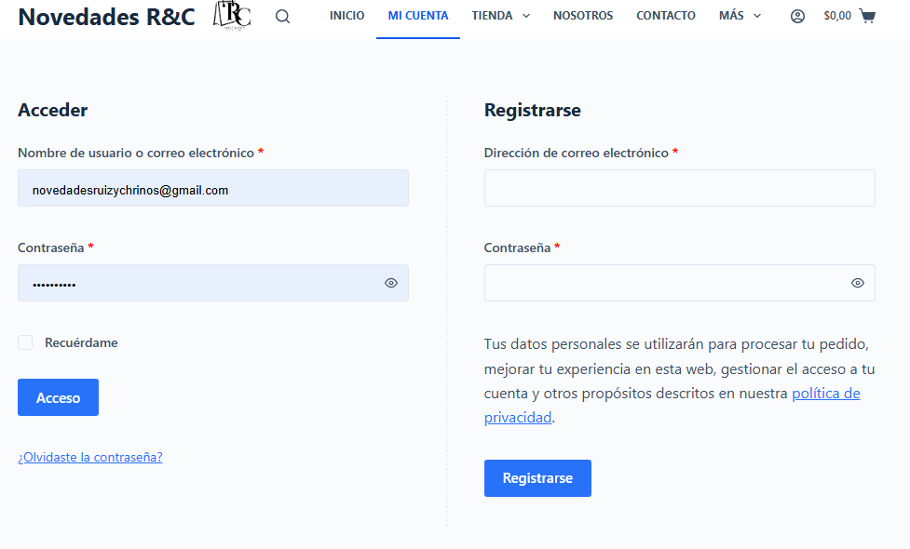
Task: Click the login username or email field
Action: [x=212, y=188]
